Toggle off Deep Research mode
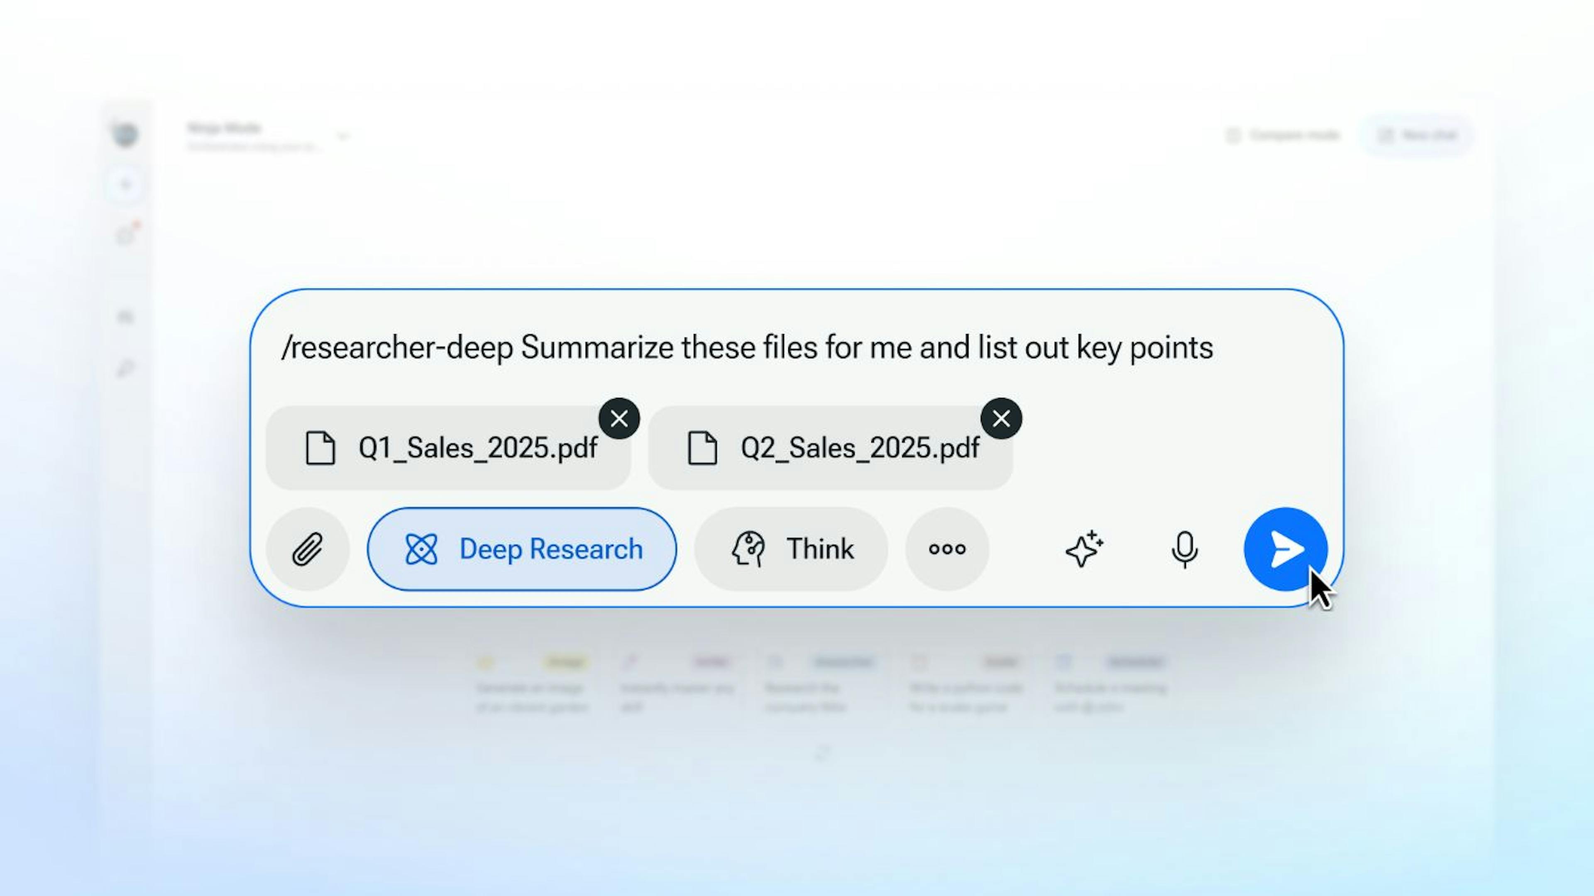1594x896 pixels. [x=522, y=549]
